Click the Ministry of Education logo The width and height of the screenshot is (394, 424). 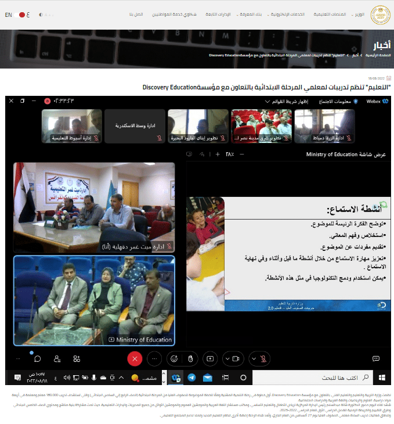pyautogui.click(x=380, y=15)
